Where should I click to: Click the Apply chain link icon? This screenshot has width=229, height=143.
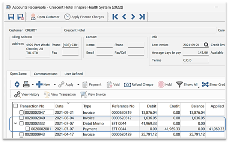coord(61,84)
